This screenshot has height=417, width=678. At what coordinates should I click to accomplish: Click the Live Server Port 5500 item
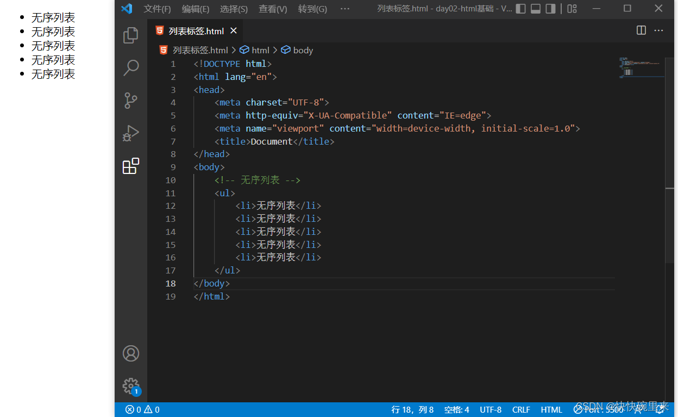(599, 410)
